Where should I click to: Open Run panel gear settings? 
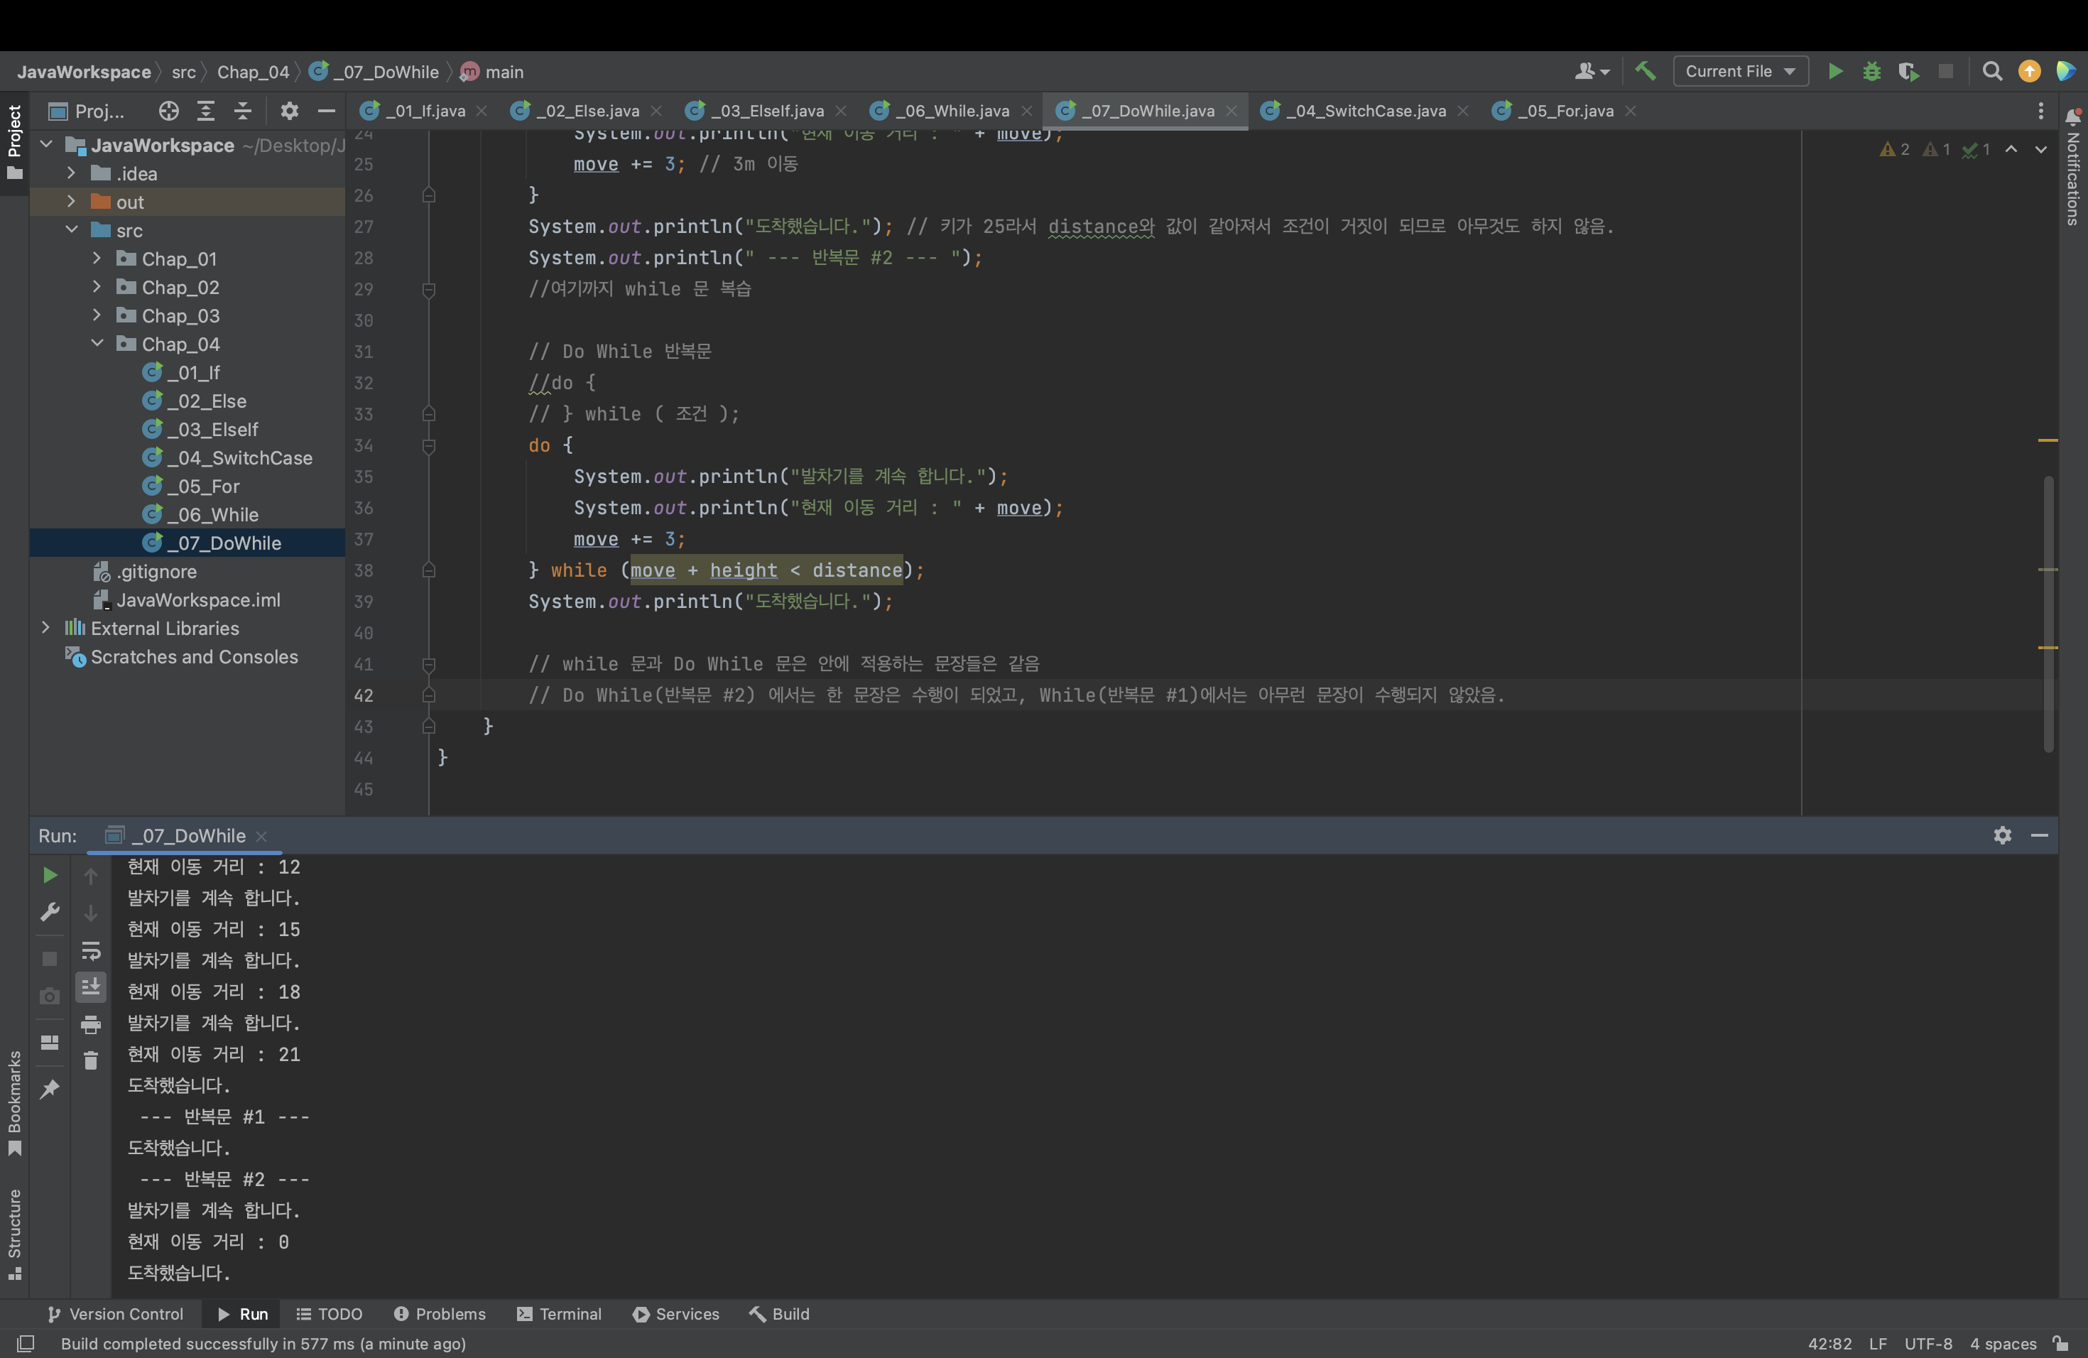pos(2002,835)
